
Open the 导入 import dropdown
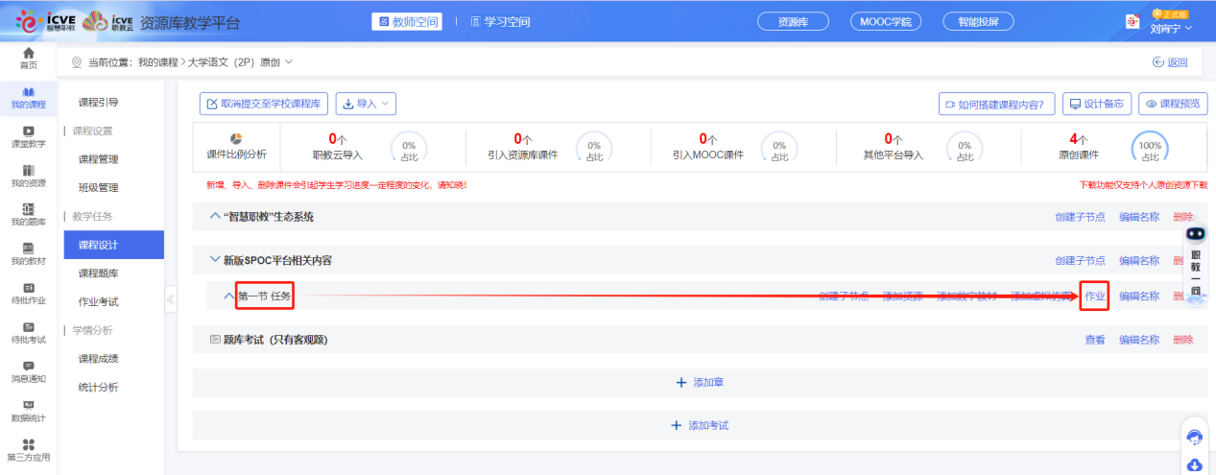[x=365, y=104]
